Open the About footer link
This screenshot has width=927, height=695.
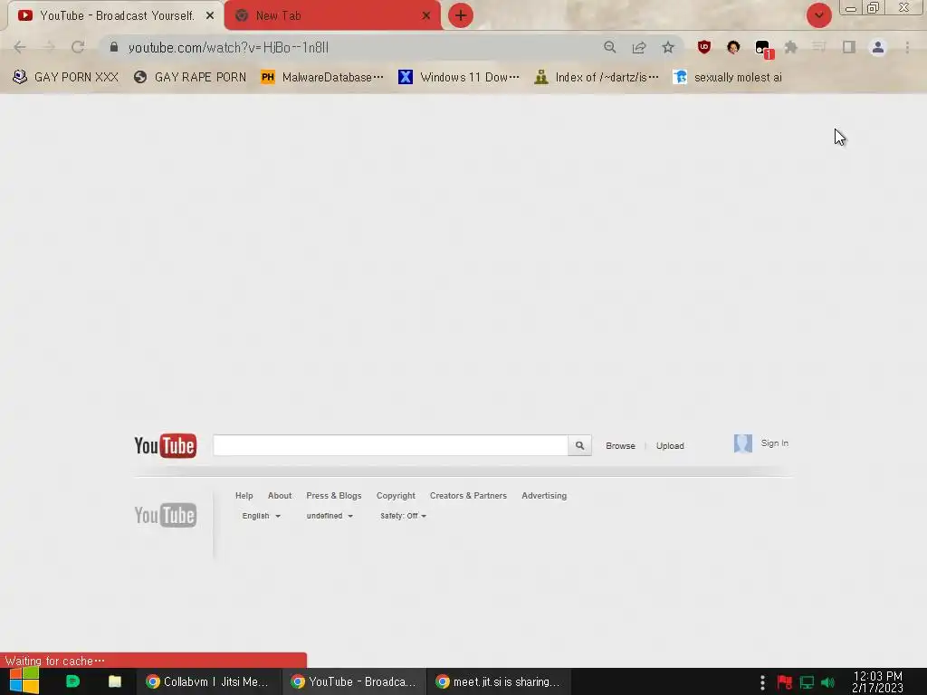point(280,495)
